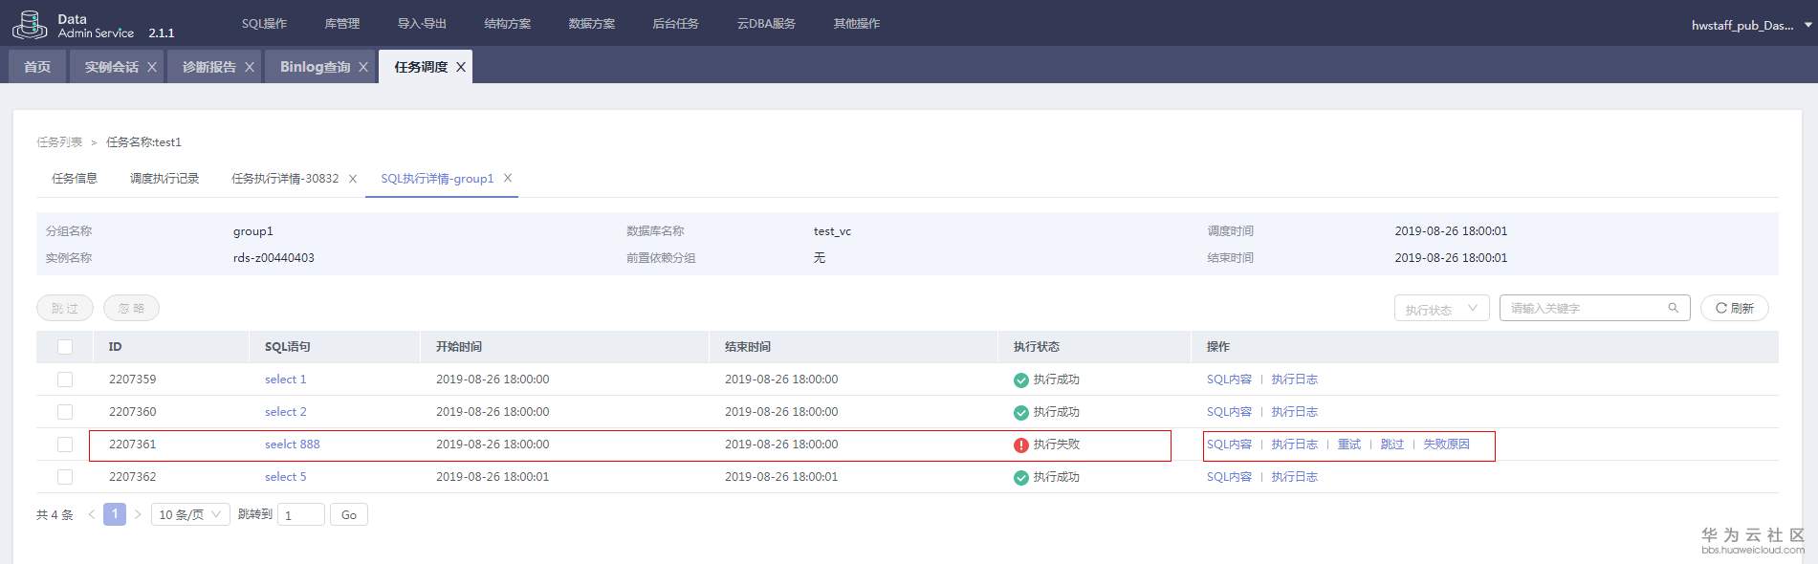Check the checkbox for row 2207360
The width and height of the screenshot is (1818, 564).
[x=65, y=412]
